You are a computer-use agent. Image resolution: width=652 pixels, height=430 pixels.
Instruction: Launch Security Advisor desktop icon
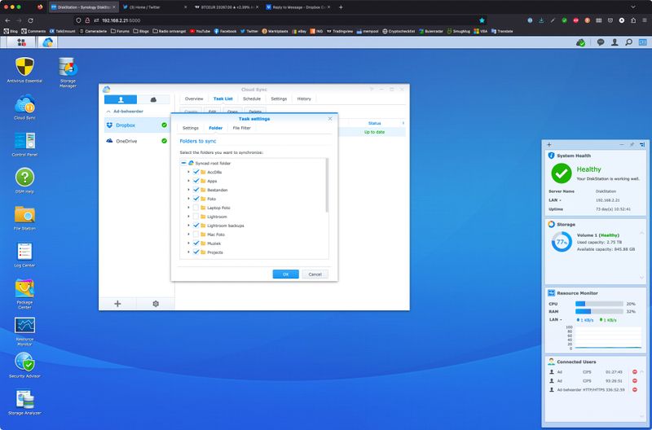point(24,362)
